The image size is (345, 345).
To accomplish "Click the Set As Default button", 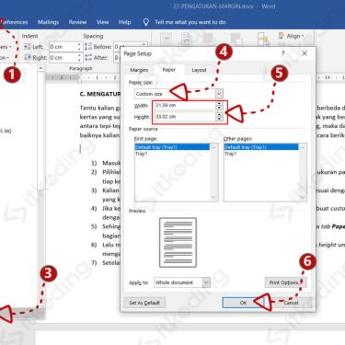I will point(144,303).
